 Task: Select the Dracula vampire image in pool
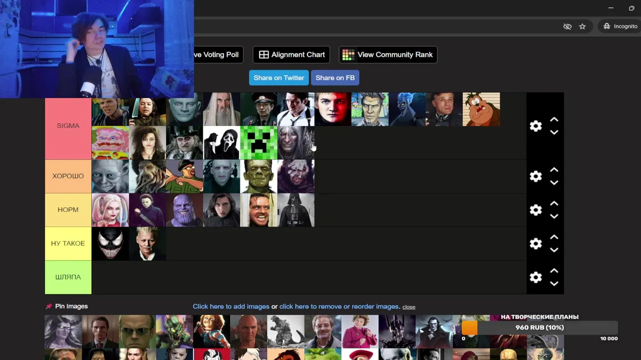(x=434, y=331)
